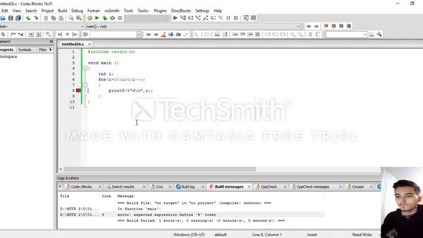Viewport: 423px width, 238px height.
Task: Redo the last undone edit
Action: 36,18
